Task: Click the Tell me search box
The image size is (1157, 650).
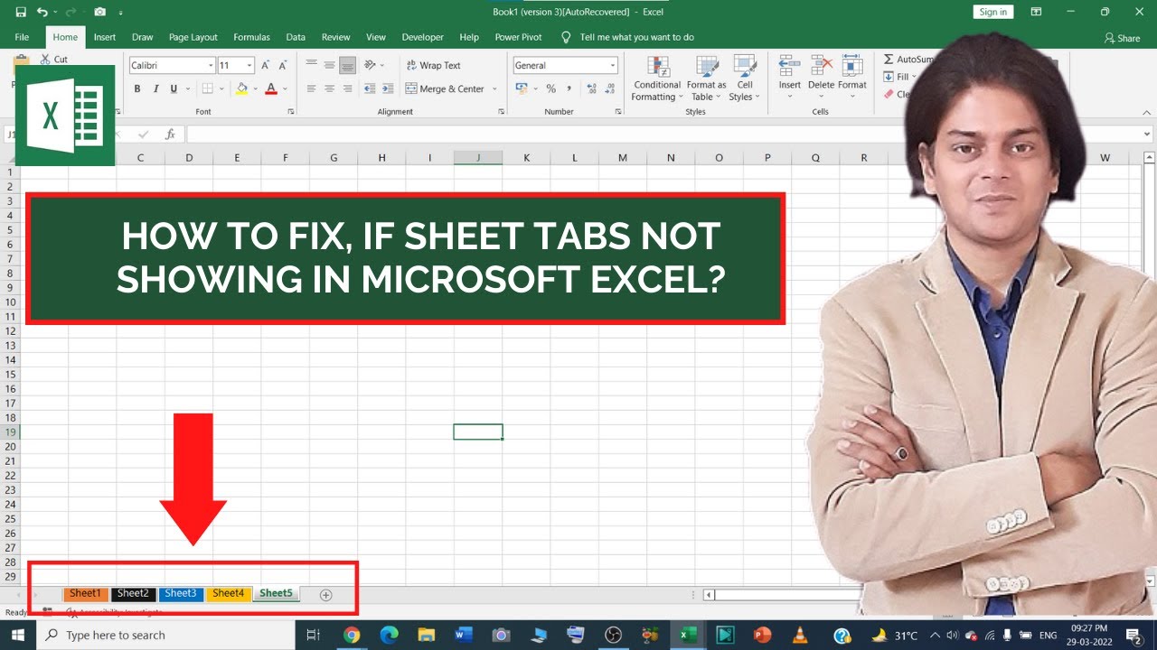Action: coord(628,38)
